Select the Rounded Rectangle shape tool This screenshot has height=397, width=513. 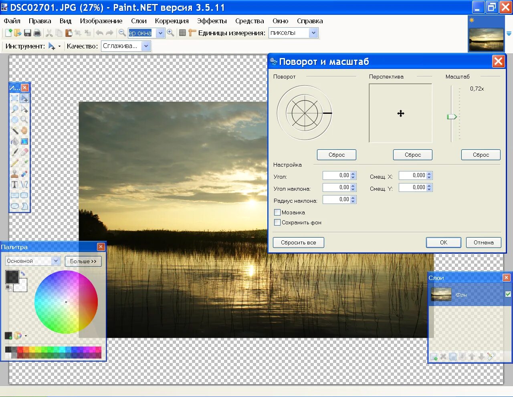(x=24, y=195)
